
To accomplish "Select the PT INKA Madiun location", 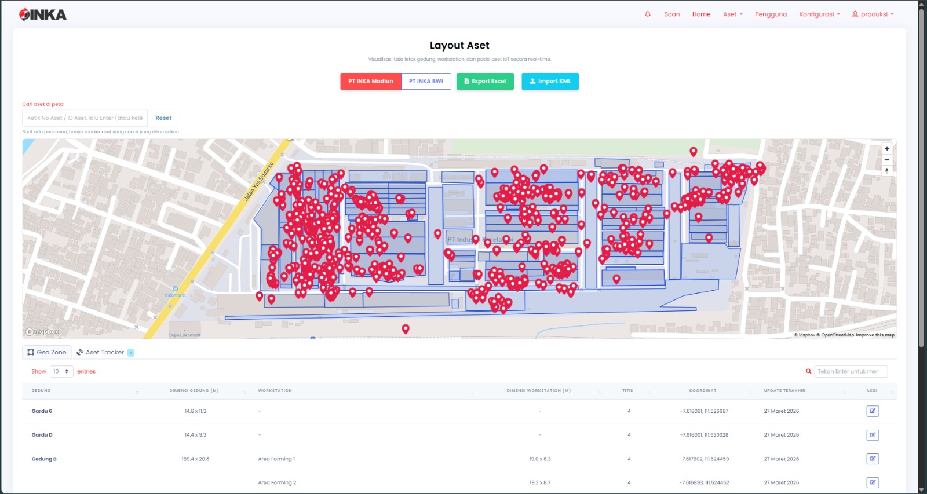I will (x=371, y=82).
